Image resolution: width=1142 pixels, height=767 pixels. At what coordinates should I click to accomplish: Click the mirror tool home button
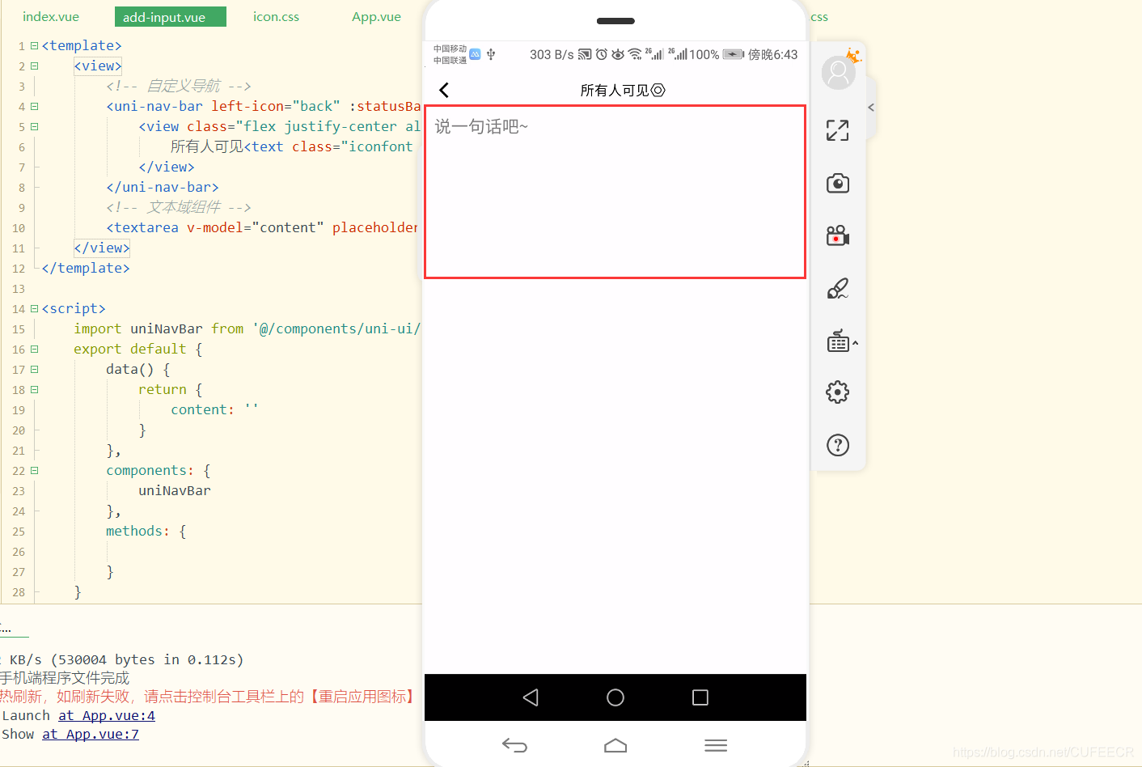point(615,745)
